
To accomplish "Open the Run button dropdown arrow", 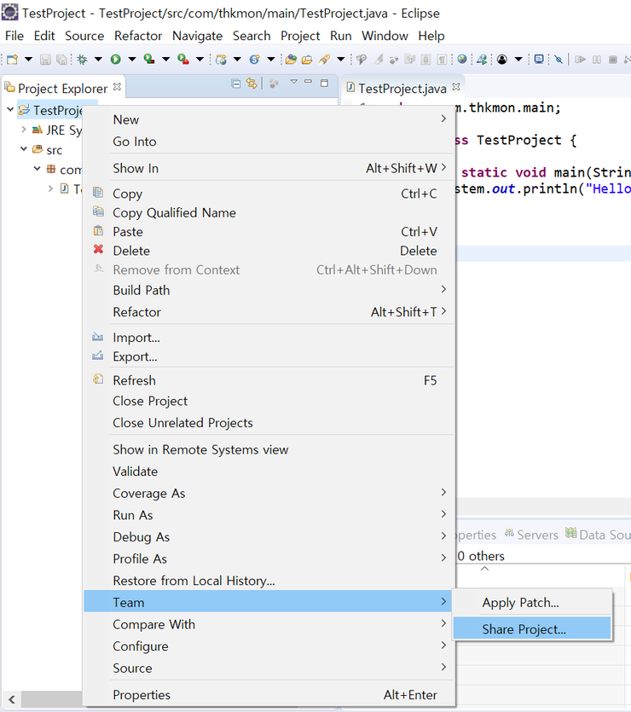I will coord(130,60).
